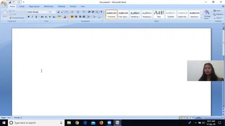Viewport: 225px width, 126px height.
Task: Justify the text
Action: point(84,17)
